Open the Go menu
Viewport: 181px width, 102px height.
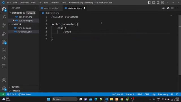[x=40, y=3]
